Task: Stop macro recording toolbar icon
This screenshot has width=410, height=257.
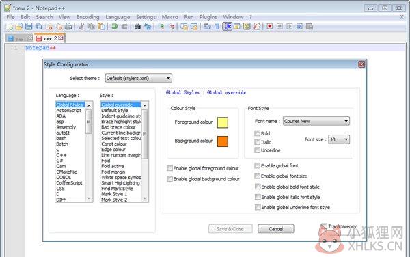Action: coord(279,27)
